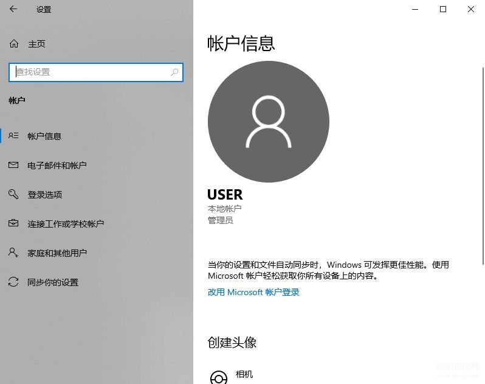Click the camera icon under 创建头像
The width and height of the screenshot is (485, 384).
218,377
